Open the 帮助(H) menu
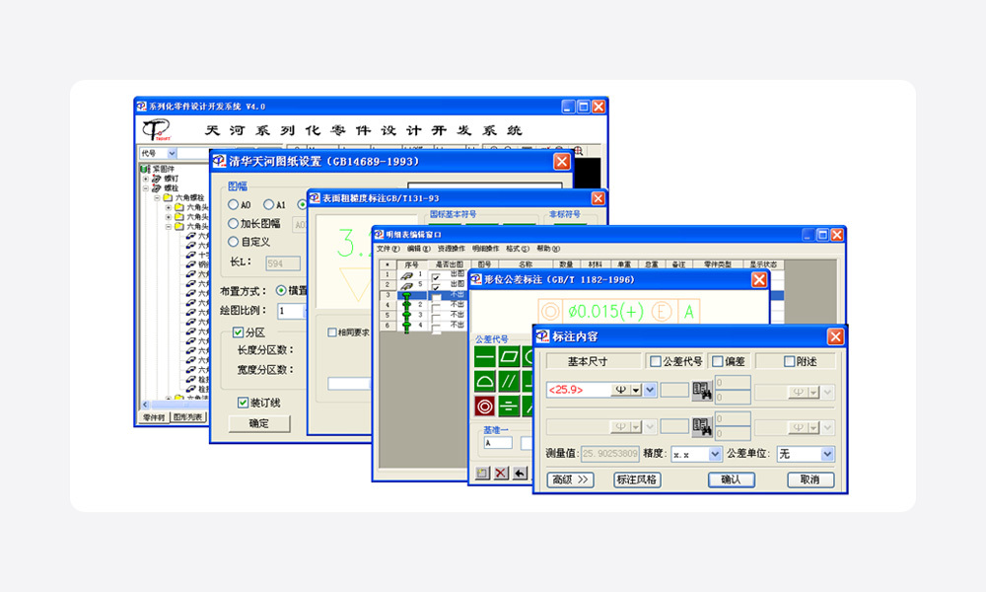The image size is (986, 592). click(548, 249)
